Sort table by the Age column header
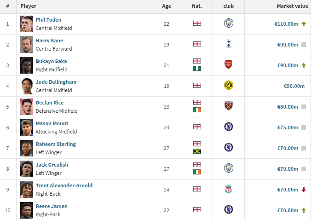Screen dimensions: 311x220 (167, 6)
